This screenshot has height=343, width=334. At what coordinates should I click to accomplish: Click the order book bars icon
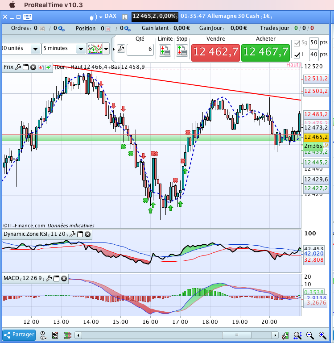pyautogui.click(x=68, y=335)
